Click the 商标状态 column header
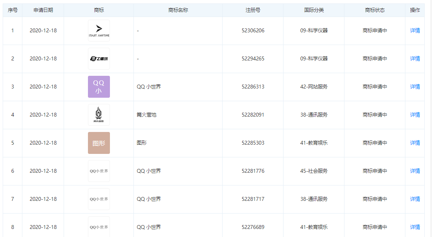Viewport: 432px width, 237px height. (375, 10)
